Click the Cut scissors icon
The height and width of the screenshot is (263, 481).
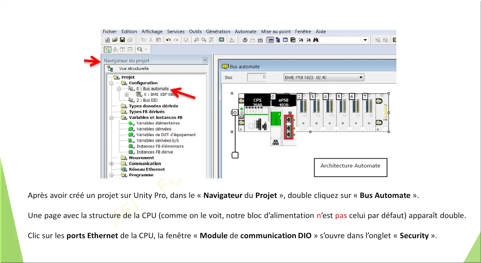(151, 40)
